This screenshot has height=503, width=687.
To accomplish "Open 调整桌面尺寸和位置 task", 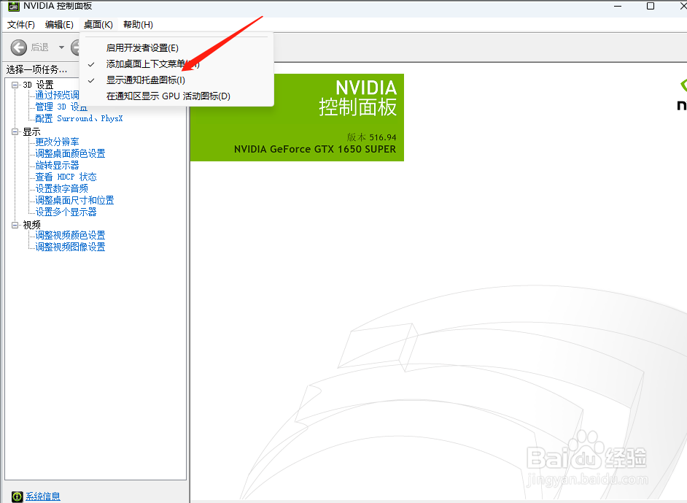I will pyautogui.click(x=74, y=200).
